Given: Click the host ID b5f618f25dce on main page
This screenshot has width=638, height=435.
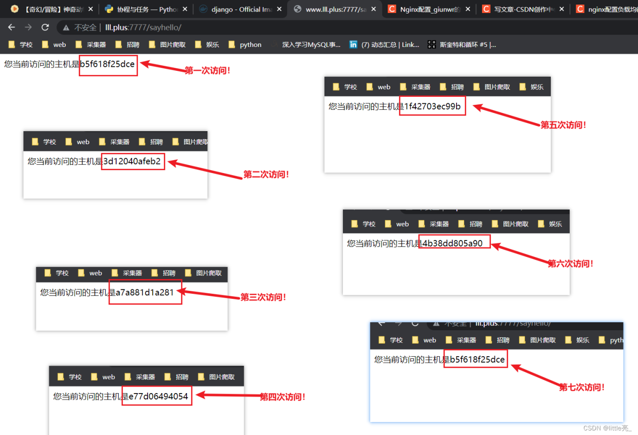Looking at the screenshot, I should click(x=107, y=64).
